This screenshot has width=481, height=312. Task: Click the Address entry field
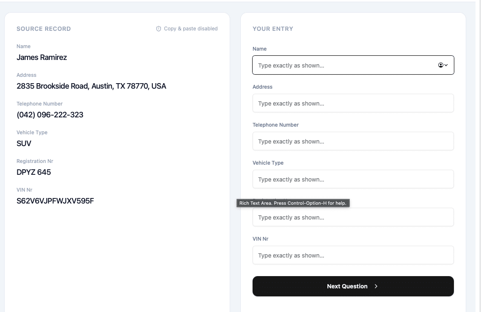[353, 103]
